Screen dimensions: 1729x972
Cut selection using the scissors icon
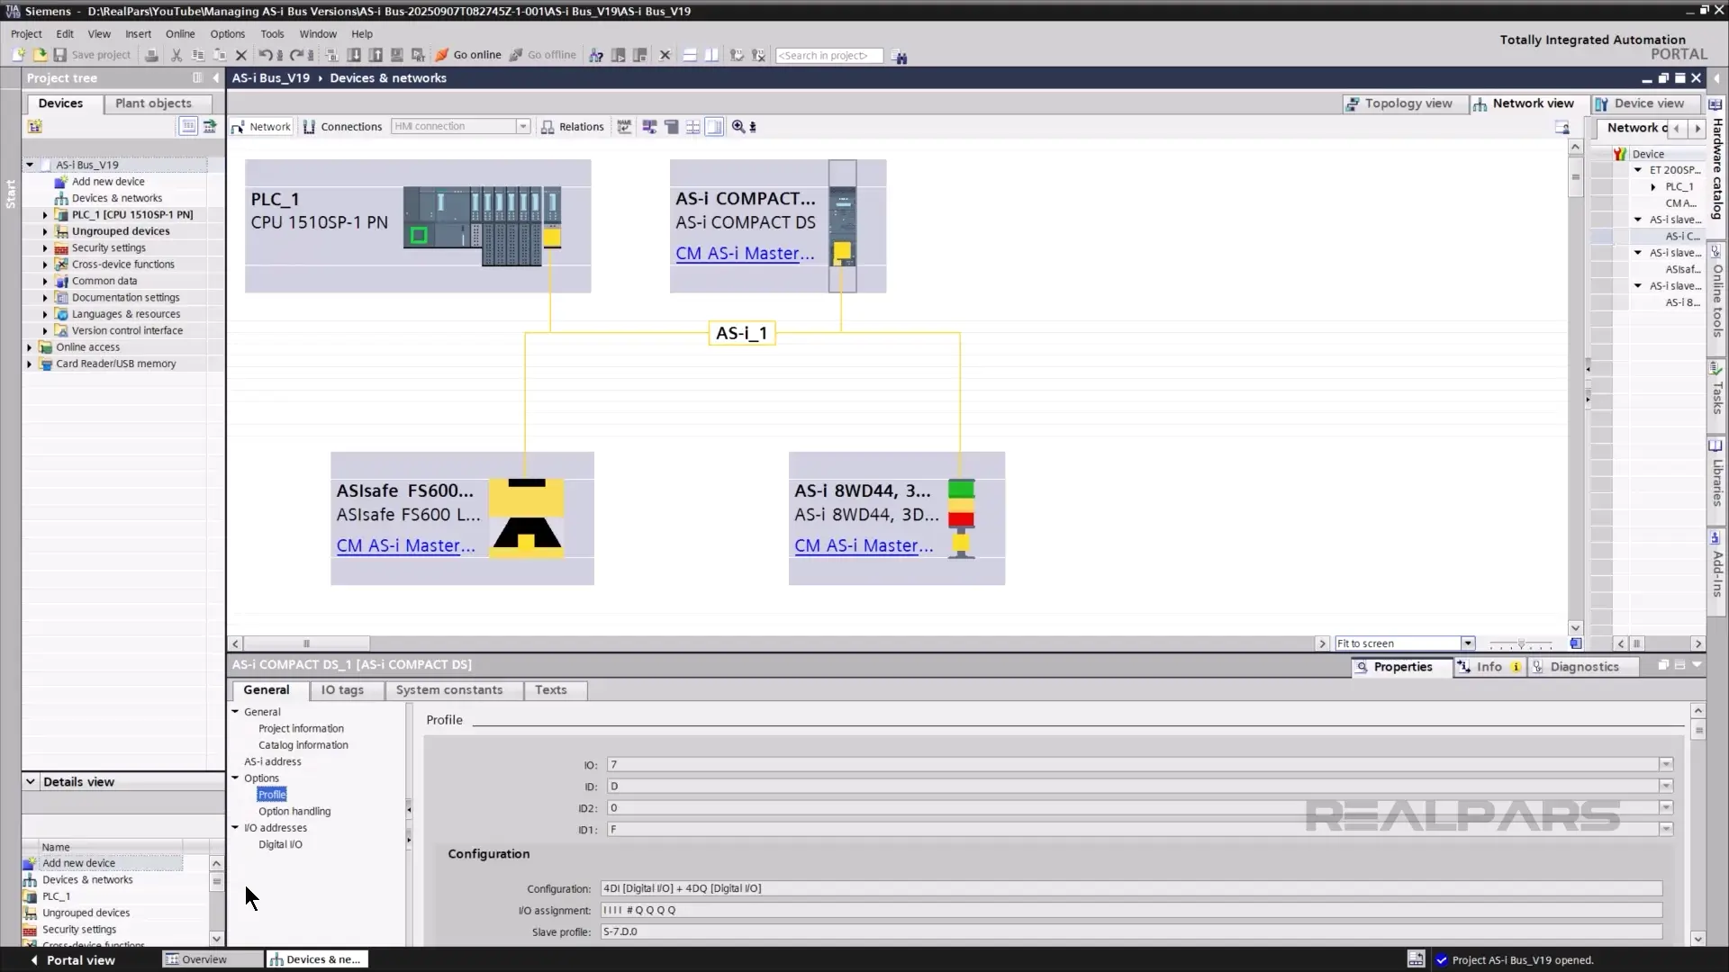177,55
